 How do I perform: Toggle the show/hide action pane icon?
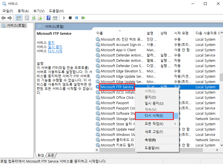(x=55, y=18)
